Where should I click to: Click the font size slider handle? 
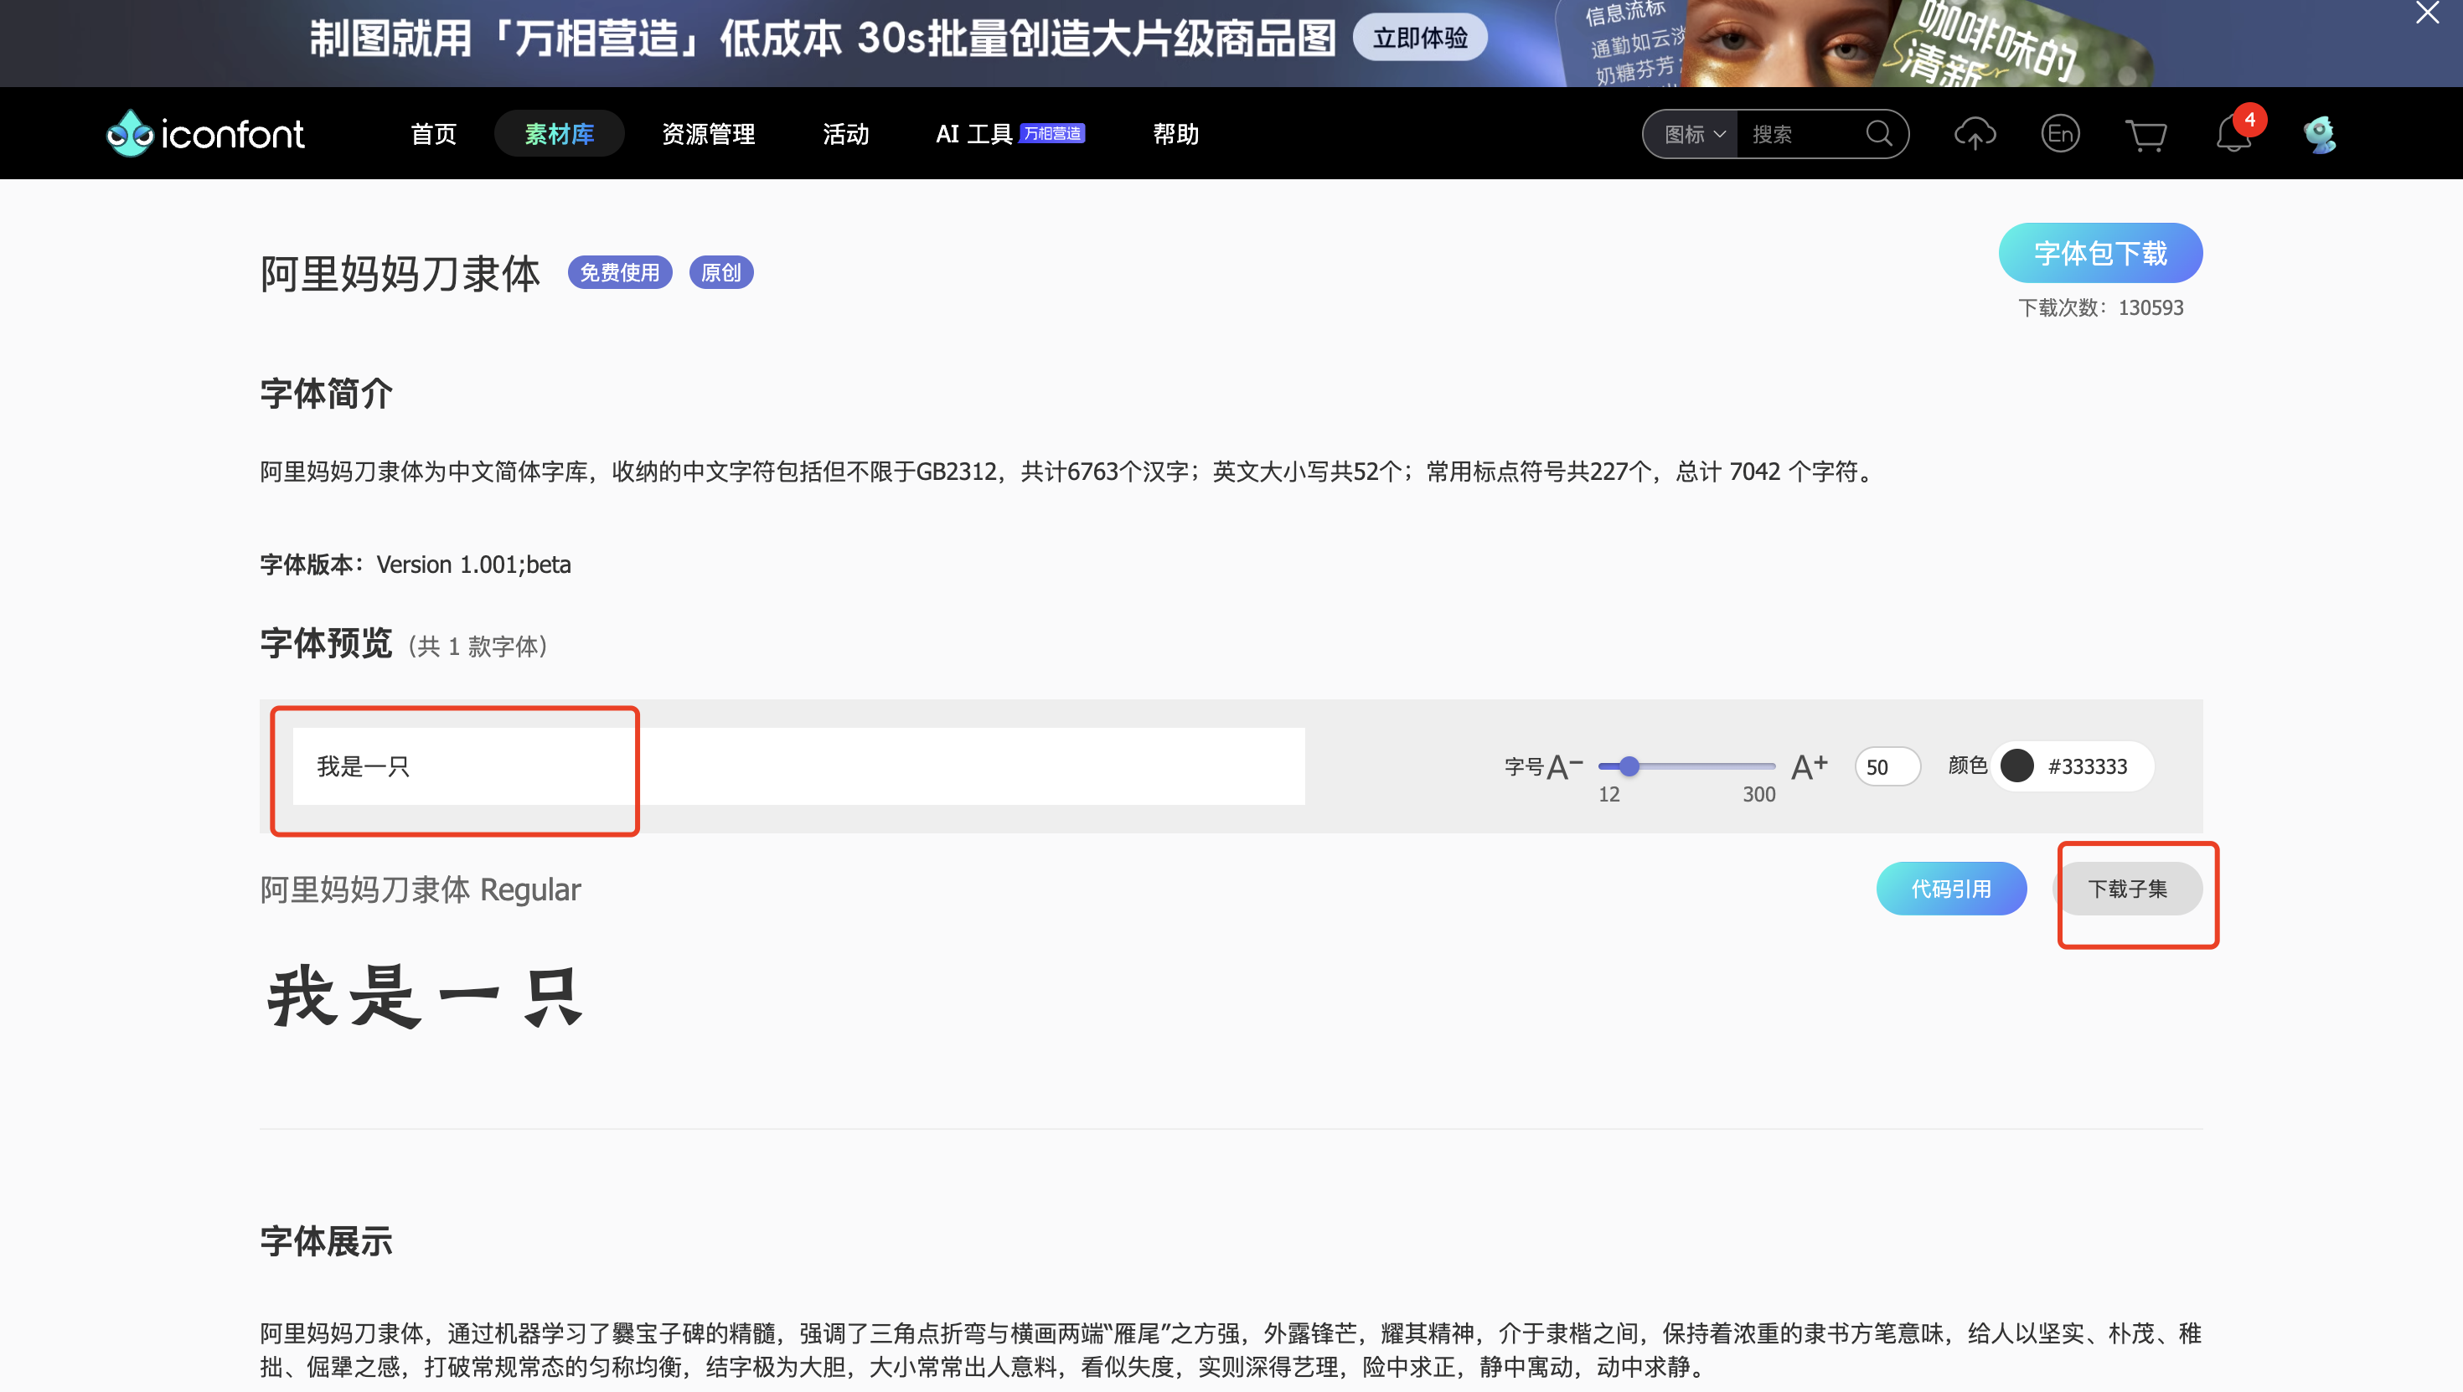1629,766
